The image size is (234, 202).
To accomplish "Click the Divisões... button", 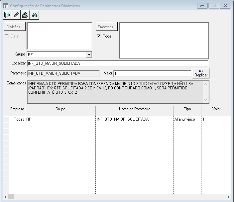I will pos(15,27).
